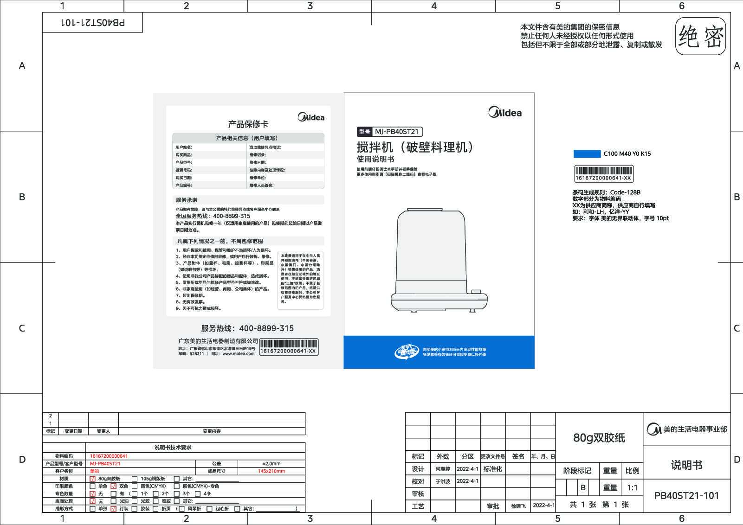Click the 美的生活电器事业部 logo in title block
The image size is (743, 525).
tap(687, 429)
